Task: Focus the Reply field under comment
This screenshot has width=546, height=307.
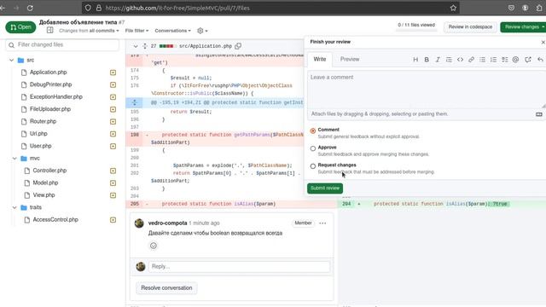Action: pyautogui.click(x=239, y=267)
